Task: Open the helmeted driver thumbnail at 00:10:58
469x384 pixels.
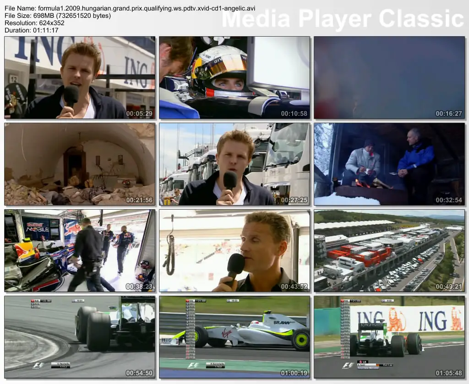Action: pos(234,78)
